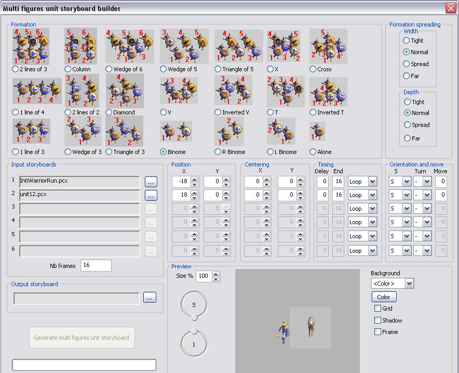Pick the 'Wedge of 3' radio button
459x373 pixels.
coord(67,152)
